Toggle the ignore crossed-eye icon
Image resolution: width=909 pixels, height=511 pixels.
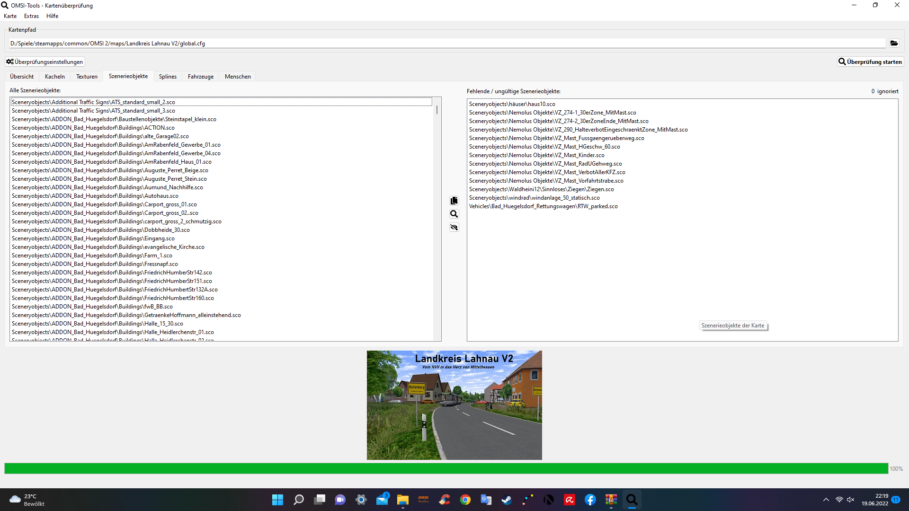click(454, 228)
